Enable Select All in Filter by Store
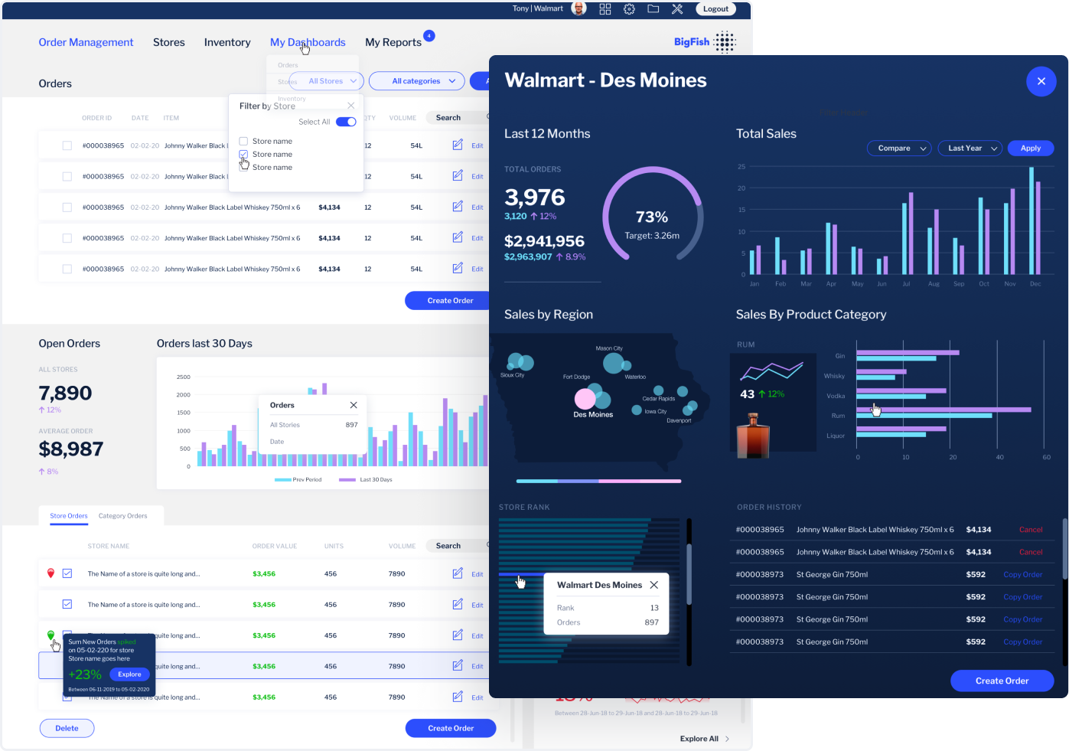This screenshot has height=751, width=1069. 346,121
